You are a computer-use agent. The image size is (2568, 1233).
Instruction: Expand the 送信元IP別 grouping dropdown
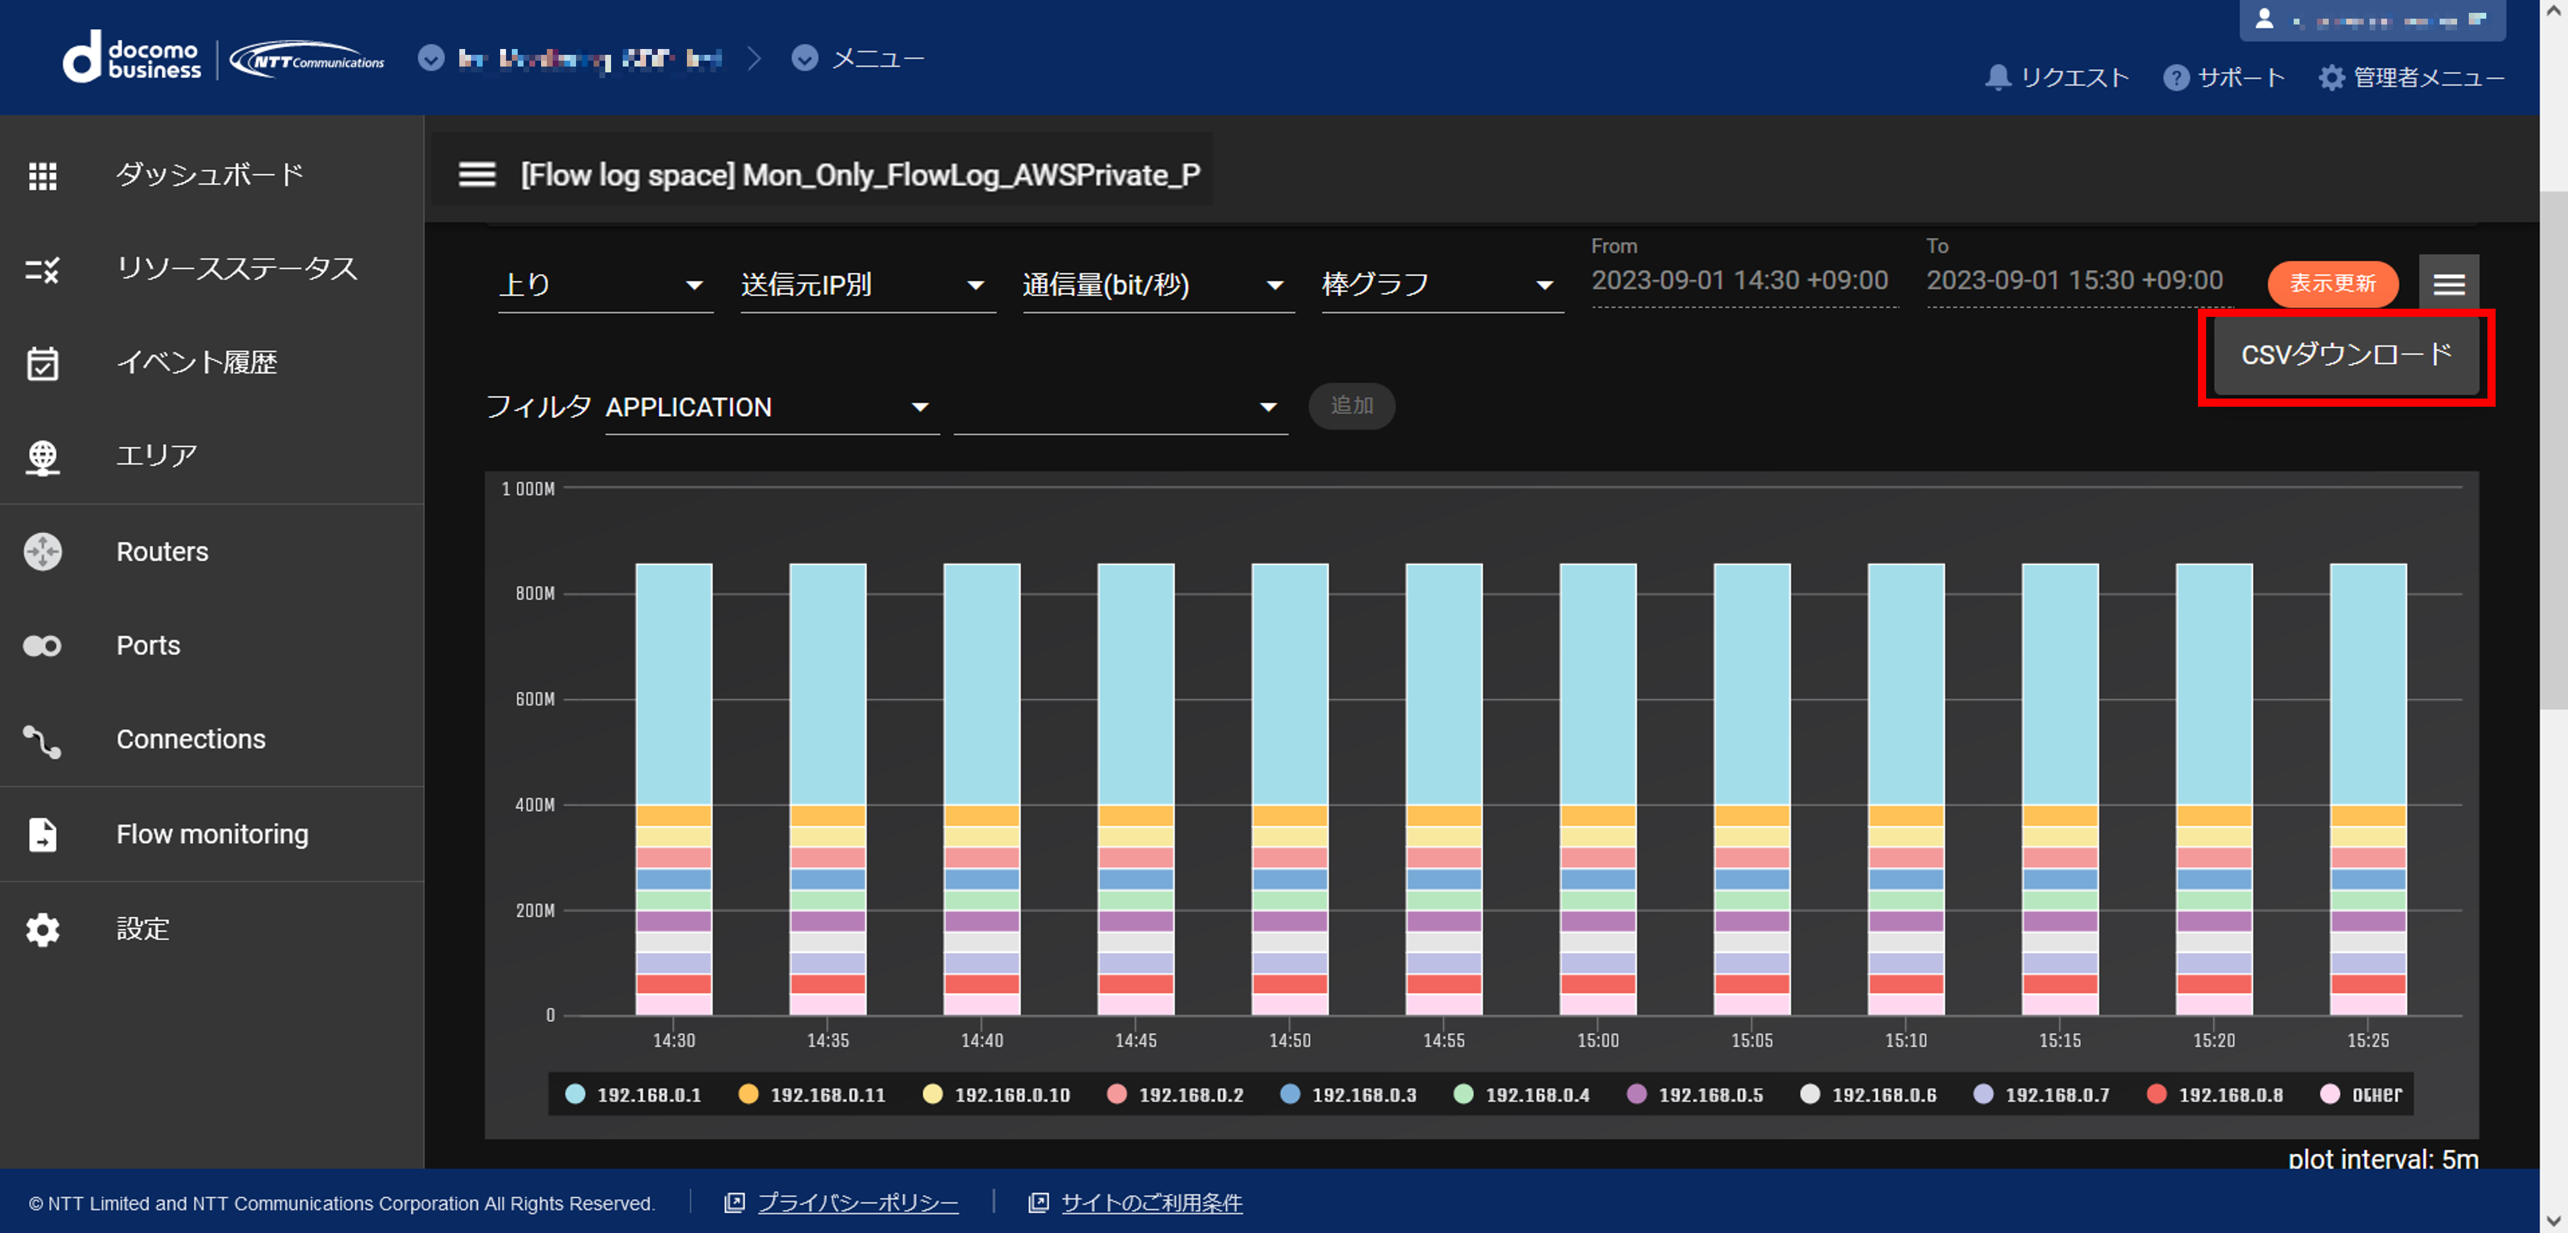[x=867, y=285]
